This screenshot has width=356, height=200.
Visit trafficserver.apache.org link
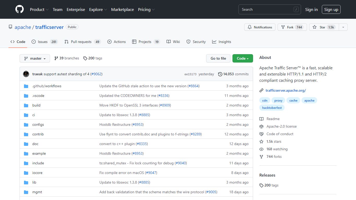(286, 90)
